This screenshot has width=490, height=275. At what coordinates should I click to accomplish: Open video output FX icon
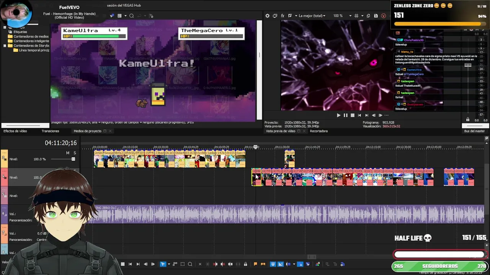(x=283, y=16)
